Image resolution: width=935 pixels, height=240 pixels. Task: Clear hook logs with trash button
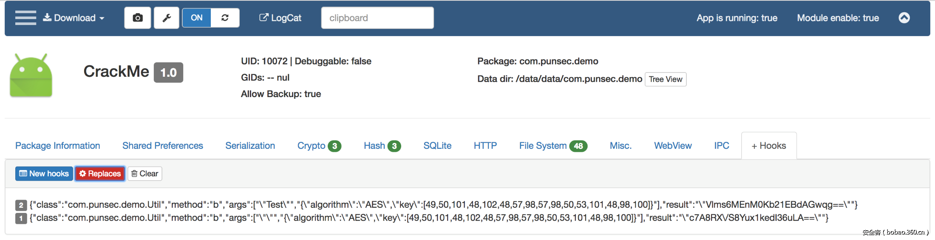pos(144,173)
